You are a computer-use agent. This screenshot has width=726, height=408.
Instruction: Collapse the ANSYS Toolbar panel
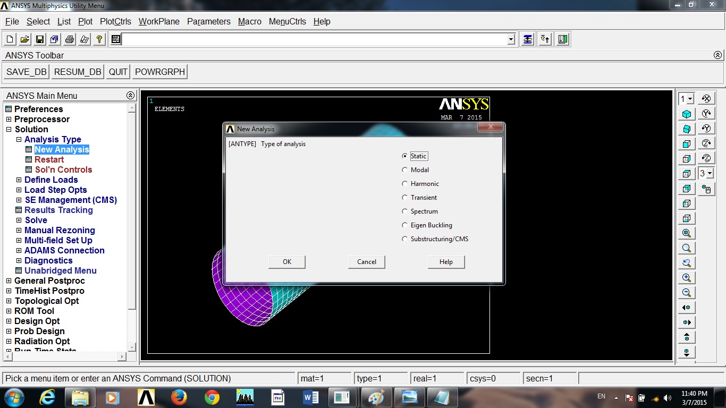point(717,55)
